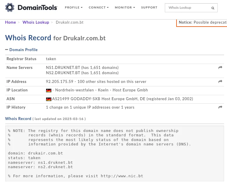Image resolution: width=227 pixels, height=186 pixels.
Task: Click the IP History row label
Action: tap(16, 107)
